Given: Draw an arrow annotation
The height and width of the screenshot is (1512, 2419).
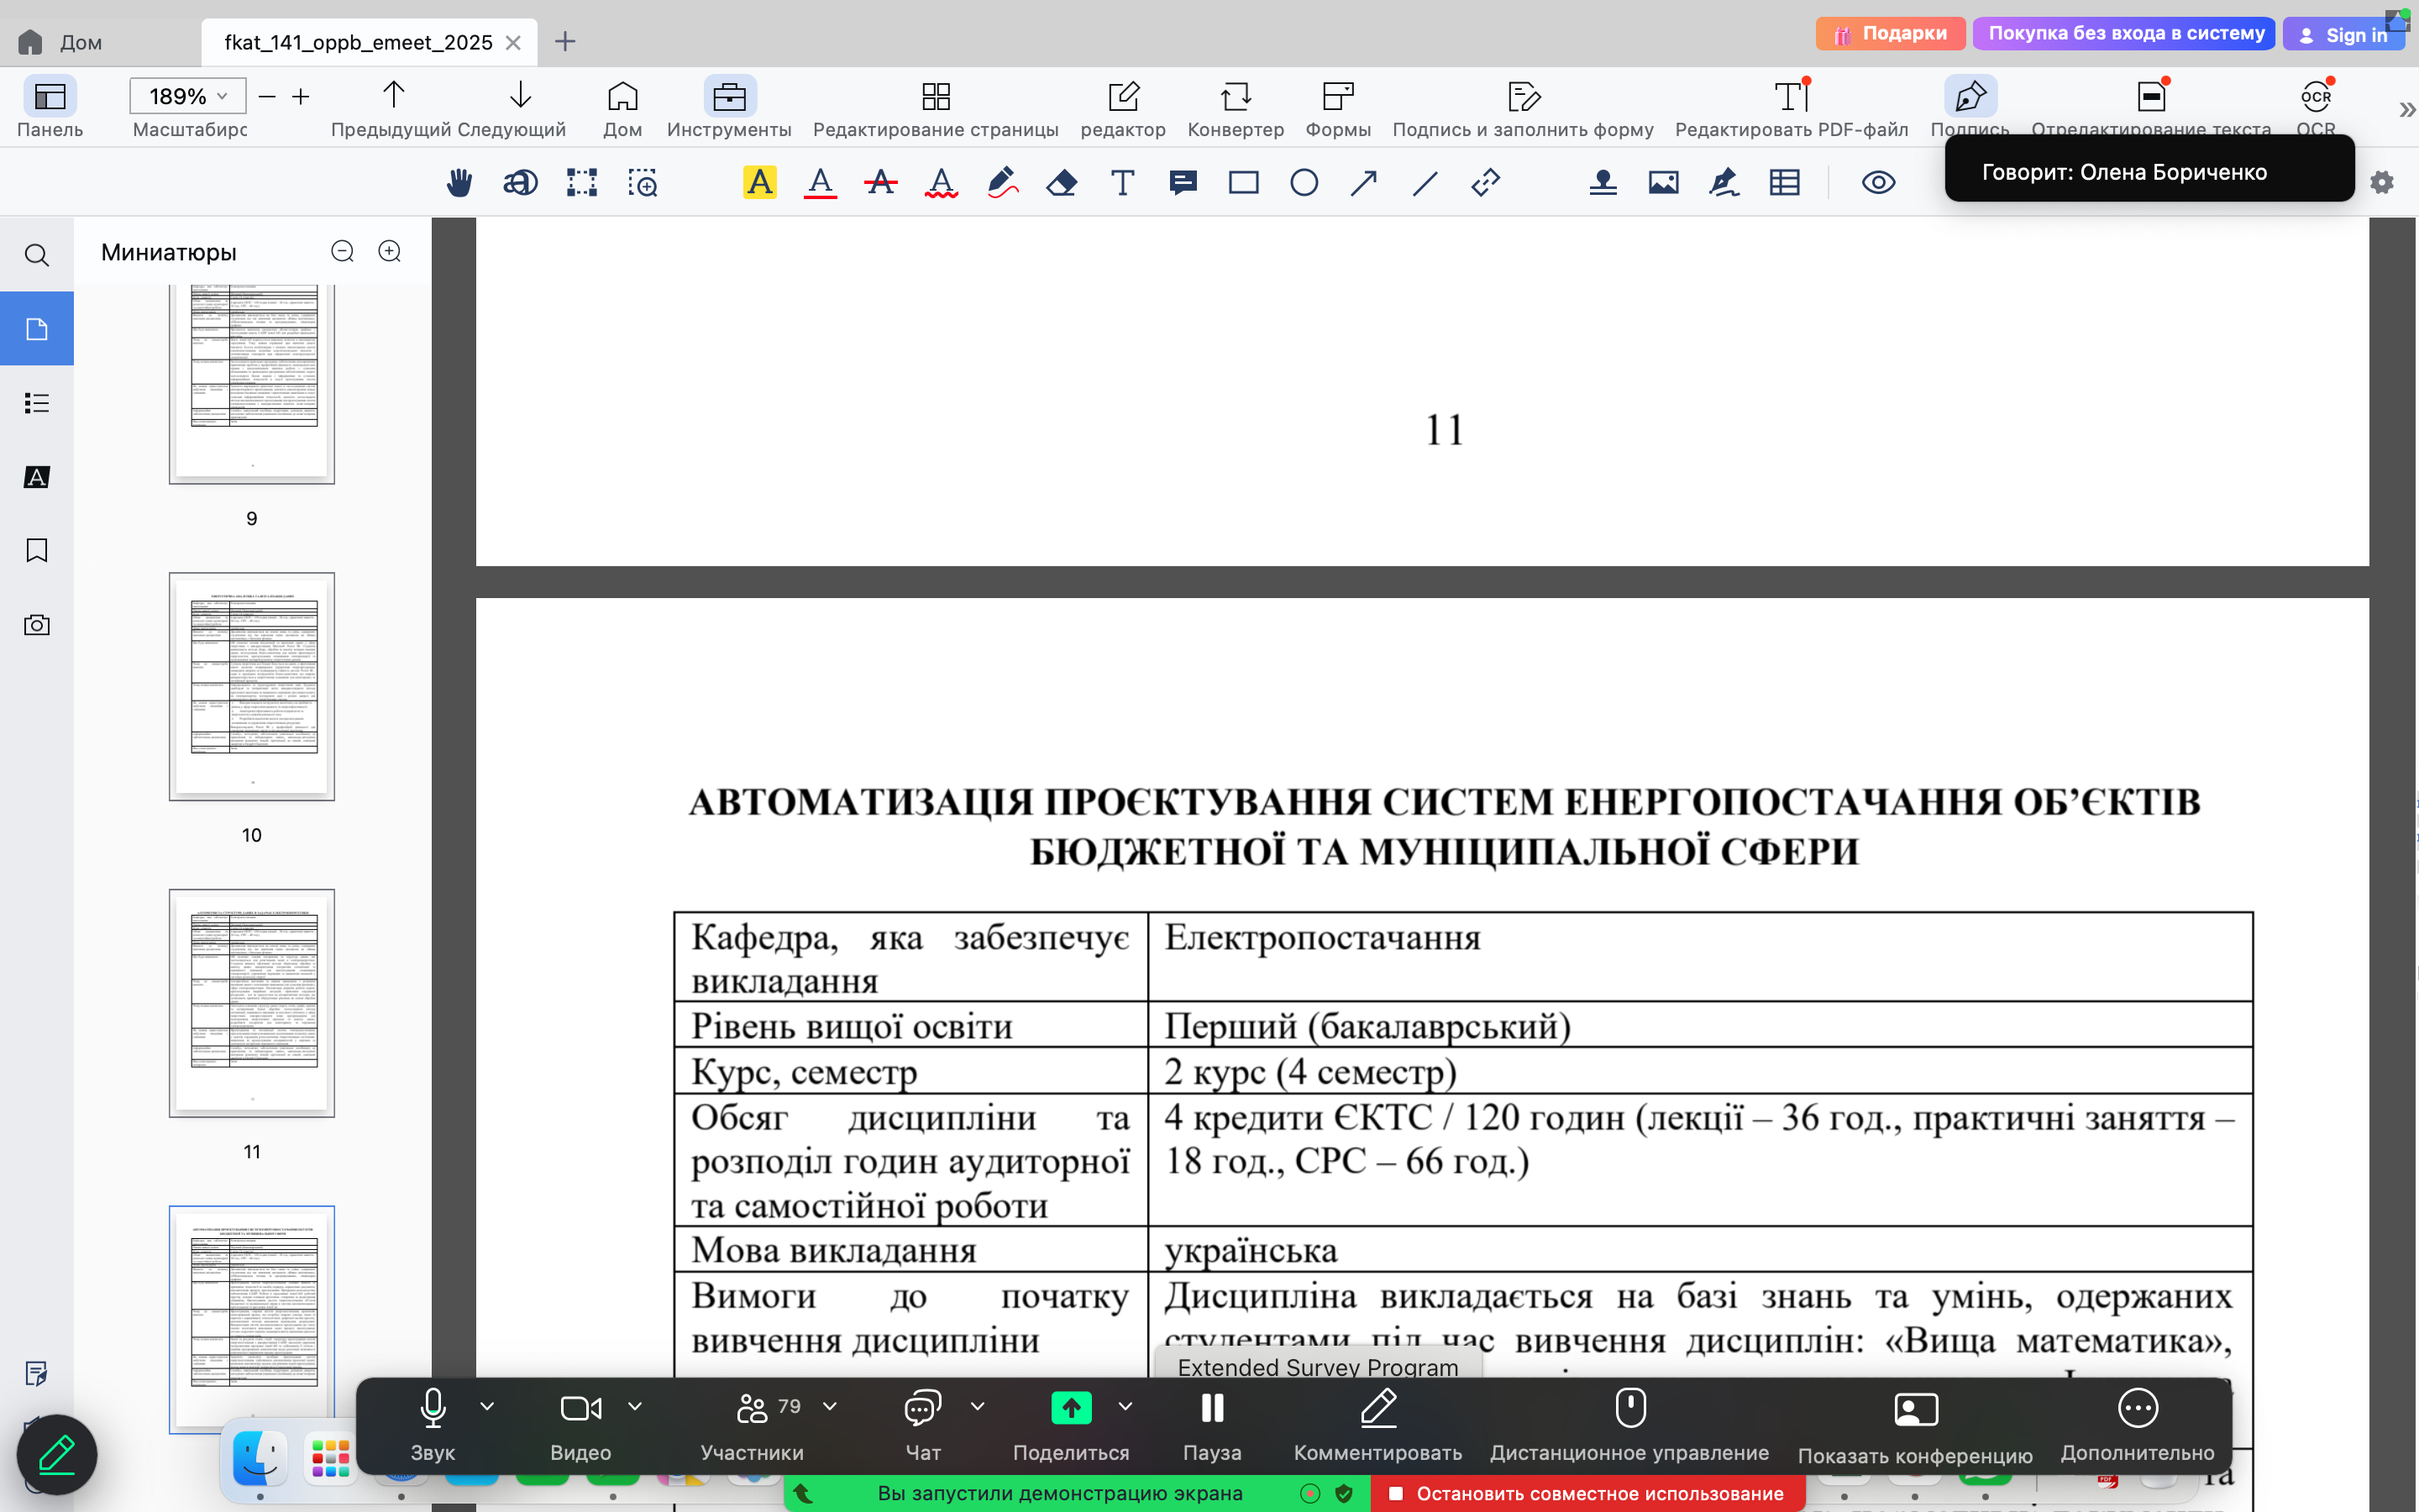Looking at the screenshot, I should [x=1364, y=183].
